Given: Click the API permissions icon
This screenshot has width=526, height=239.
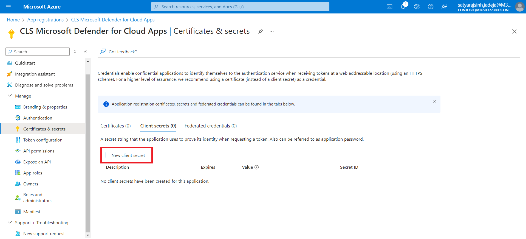Looking at the screenshot, I should tap(18, 151).
